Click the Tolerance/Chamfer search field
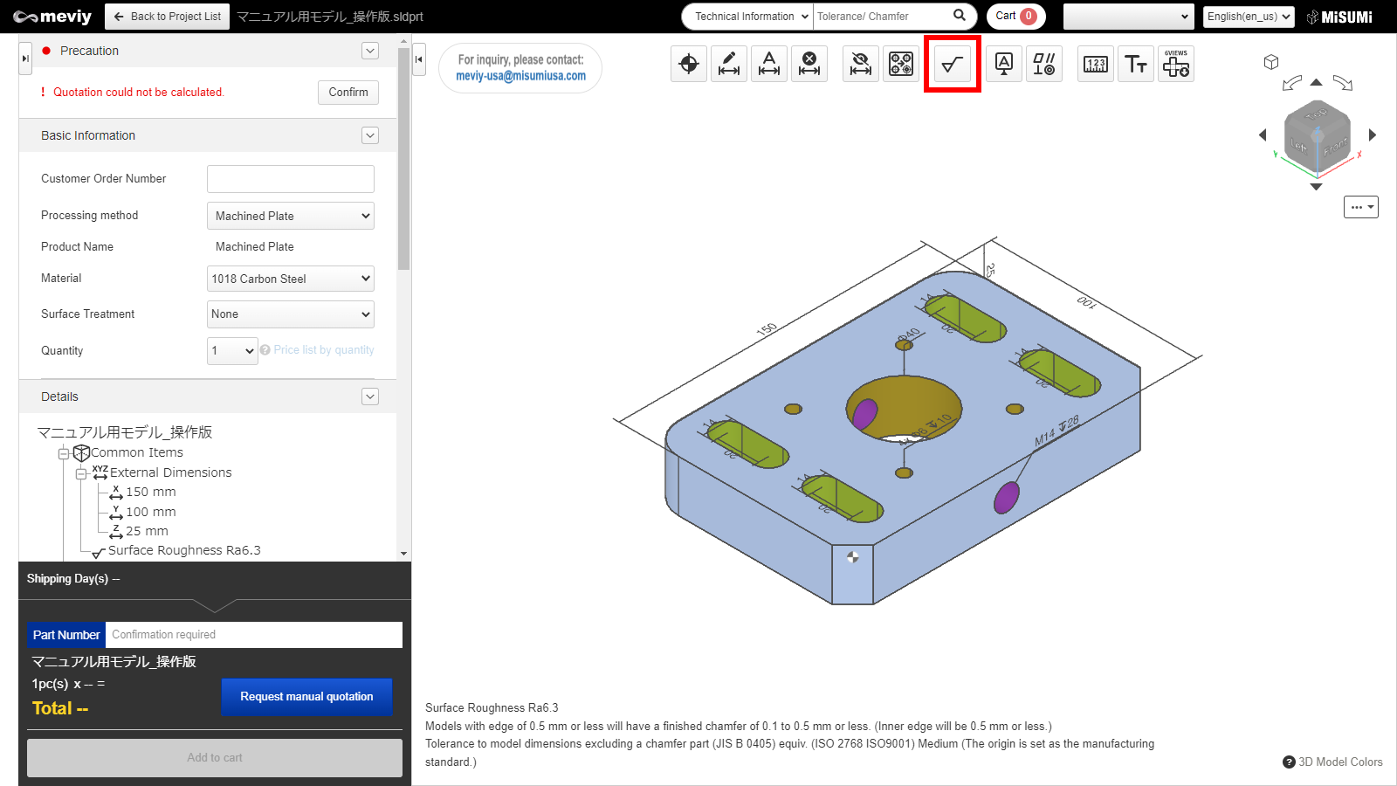The width and height of the screenshot is (1397, 786). [x=882, y=17]
